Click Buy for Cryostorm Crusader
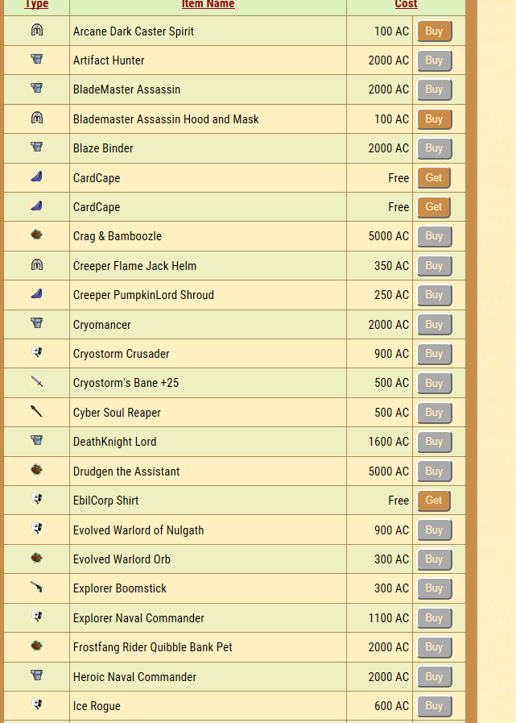This screenshot has height=723, width=516. [434, 354]
